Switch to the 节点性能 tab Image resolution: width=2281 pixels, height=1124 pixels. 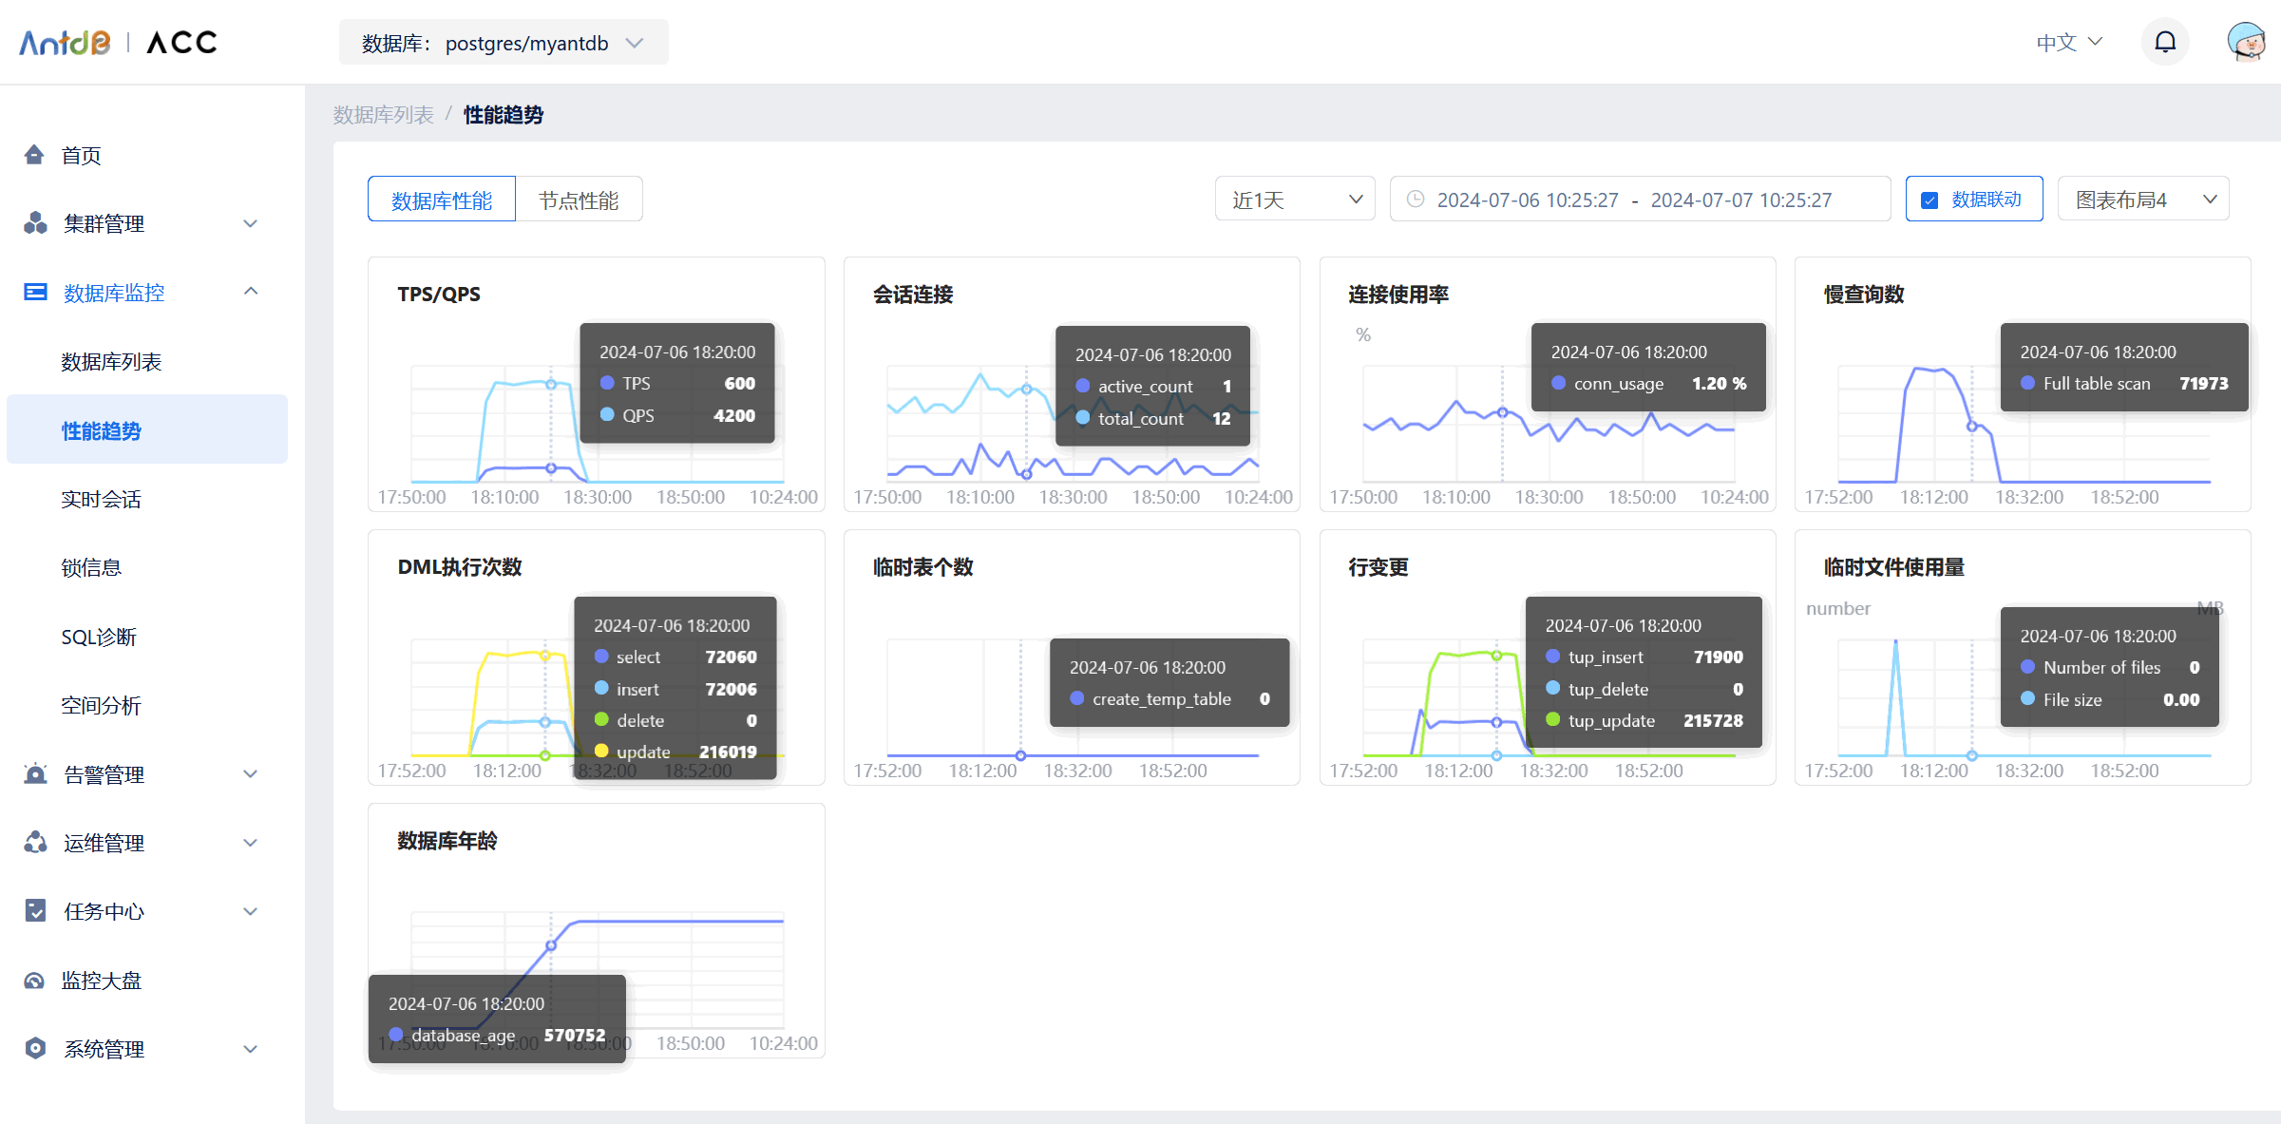pos(579,200)
